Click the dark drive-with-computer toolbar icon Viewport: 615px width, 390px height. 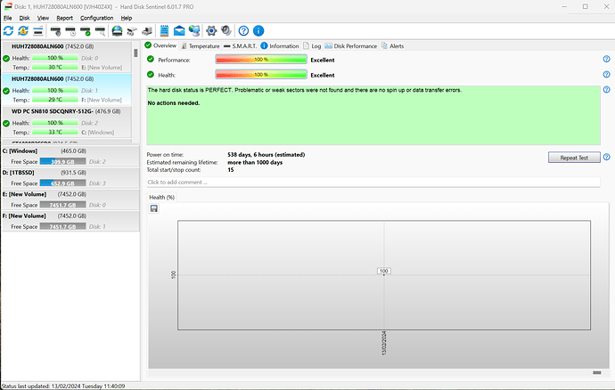click(147, 31)
